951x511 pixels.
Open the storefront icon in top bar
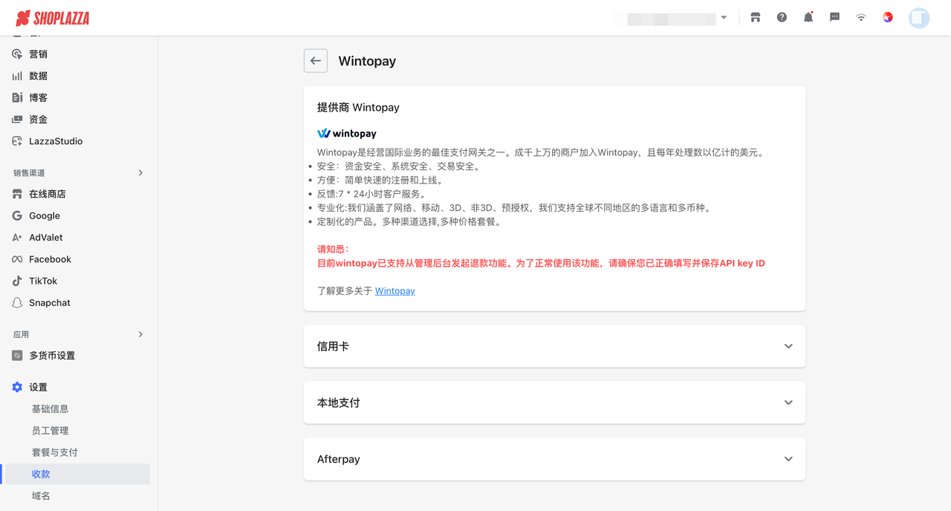(x=756, y=17)
